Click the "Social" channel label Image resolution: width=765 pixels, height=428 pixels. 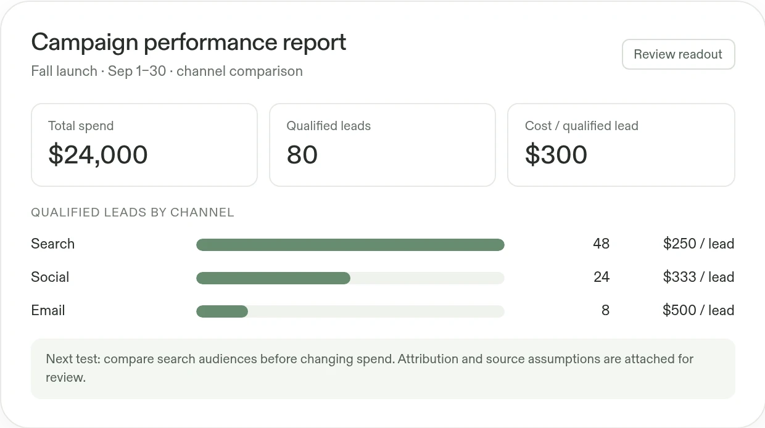coord(50,277)
